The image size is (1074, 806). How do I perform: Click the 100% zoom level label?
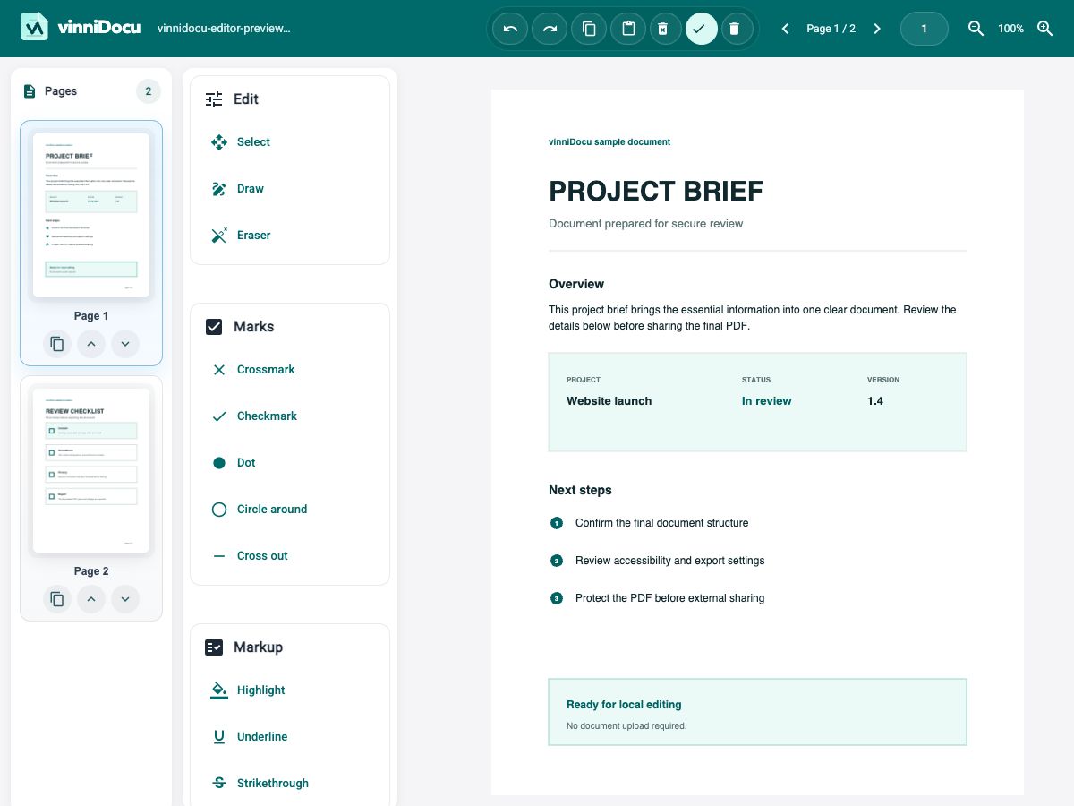tap(1010, 29)
